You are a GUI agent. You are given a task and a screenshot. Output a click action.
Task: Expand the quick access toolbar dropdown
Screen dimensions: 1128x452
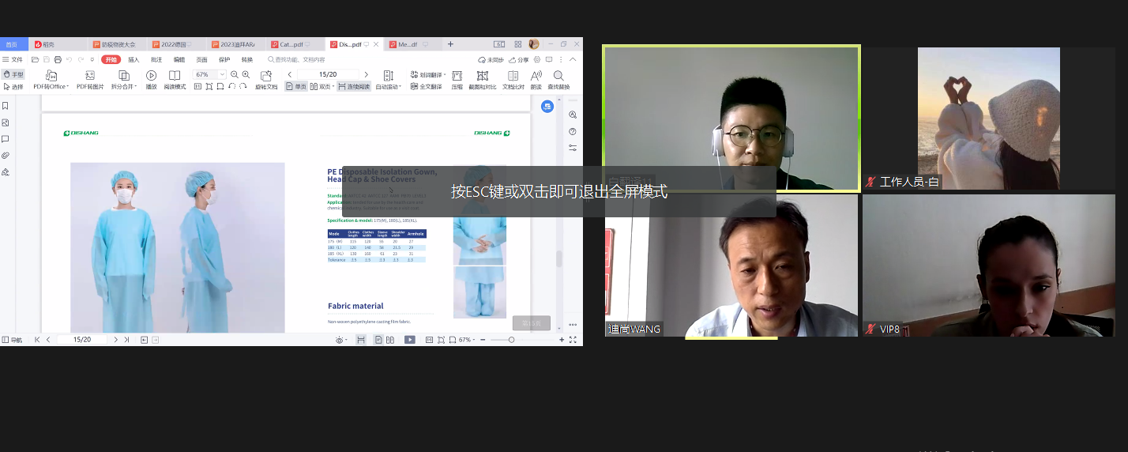click(x=92, y=59)
